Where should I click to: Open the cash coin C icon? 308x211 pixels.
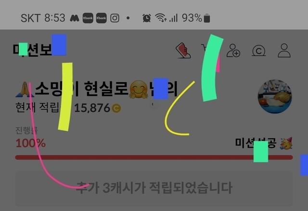pos(259,51)
